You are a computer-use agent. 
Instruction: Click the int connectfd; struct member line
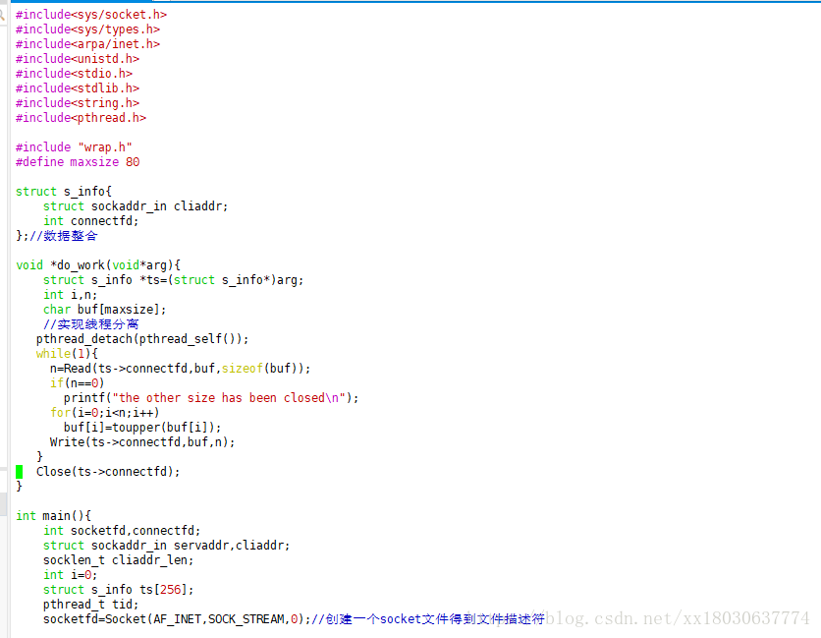pyautogui.click(x=90, y=221)
